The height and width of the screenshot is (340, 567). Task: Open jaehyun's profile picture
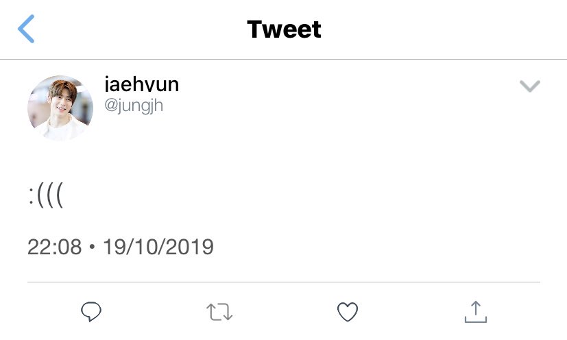click(60, 108)
